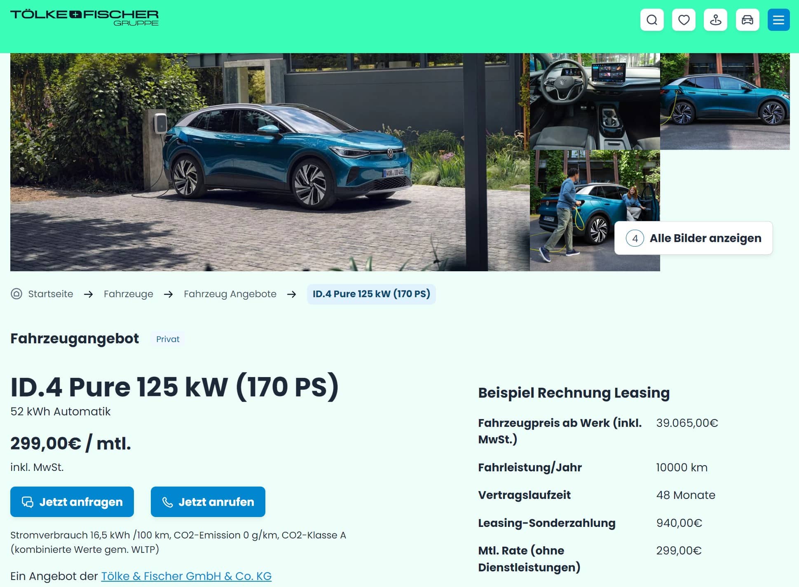Image resolution: width=799 pixels, height=587 pixels.
Task: Open the Tölke & Fischer GmbH link
Action: (x=186, y=576)
